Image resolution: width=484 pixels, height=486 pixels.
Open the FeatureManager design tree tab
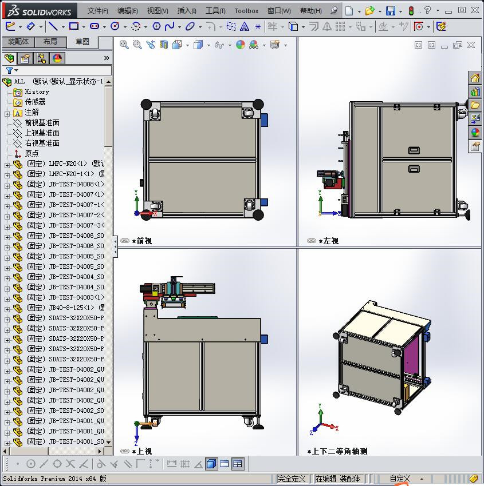click(x=9, y=58)
